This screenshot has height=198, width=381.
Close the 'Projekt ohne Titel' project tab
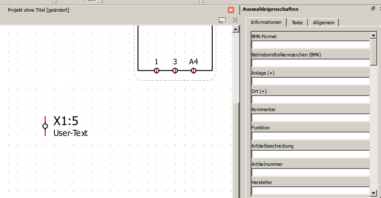(x=231, y=10)
